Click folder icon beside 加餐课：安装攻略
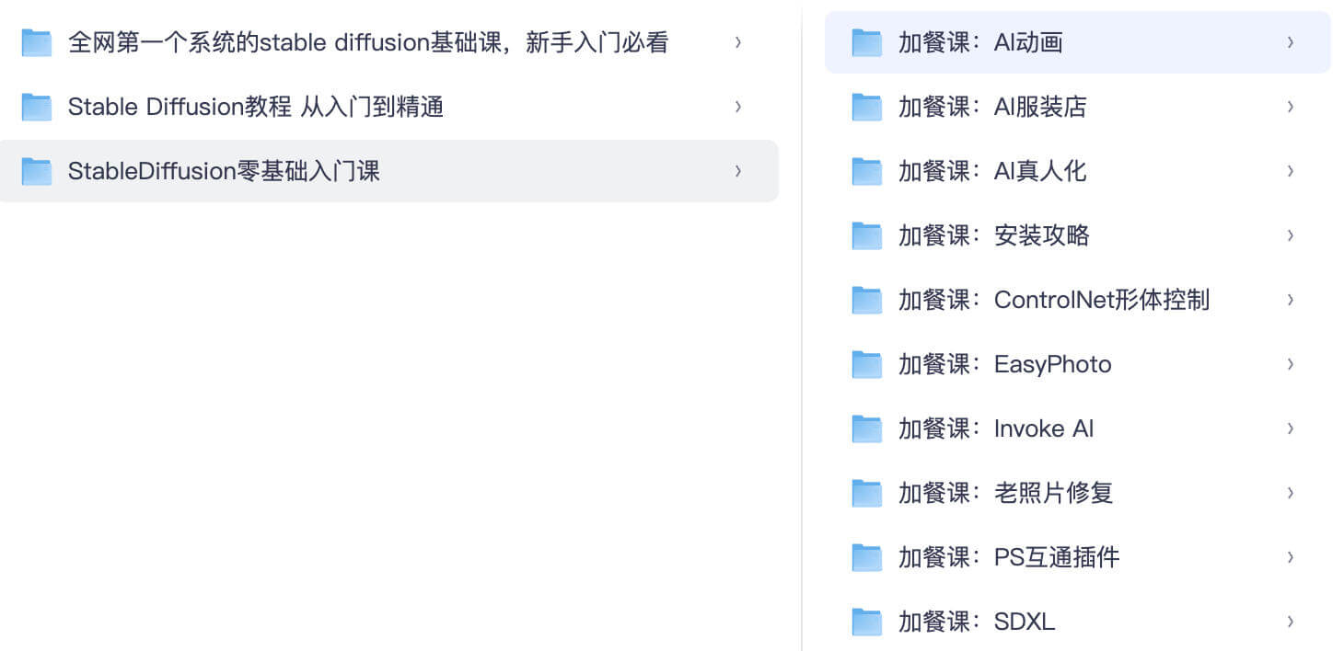 point(866,235)
